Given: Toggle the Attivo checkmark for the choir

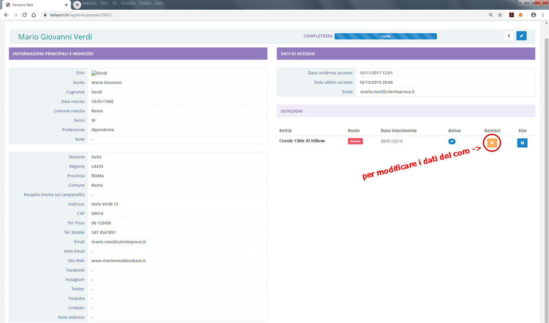Looking at the screenshot, I should (452, 141).
